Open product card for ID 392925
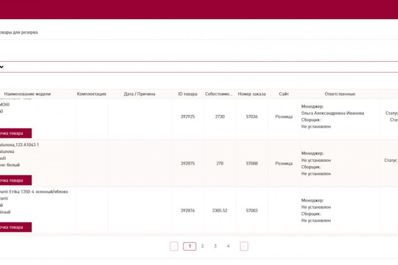Viewport: 398px width, 265px height. tap(15, 133)
